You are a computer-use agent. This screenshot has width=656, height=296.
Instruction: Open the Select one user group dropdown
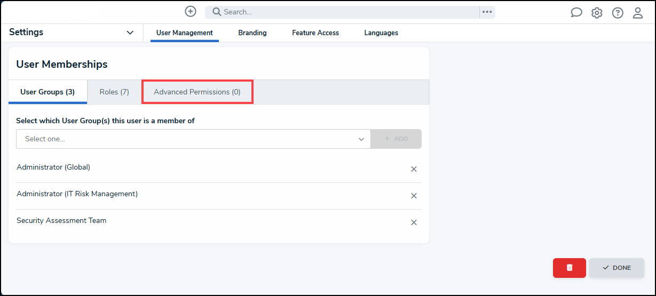click(x=193, y=139)
